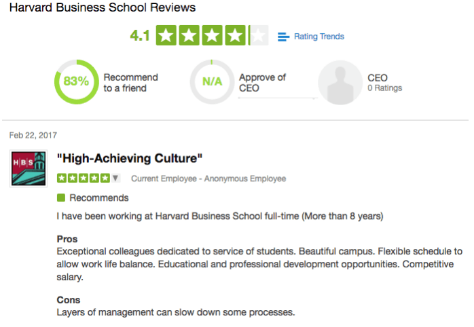Click "Current Employee - Anonymous Employee" text
Image resolution: width=474 pixels, height=327 pixels.
[208, 178]
